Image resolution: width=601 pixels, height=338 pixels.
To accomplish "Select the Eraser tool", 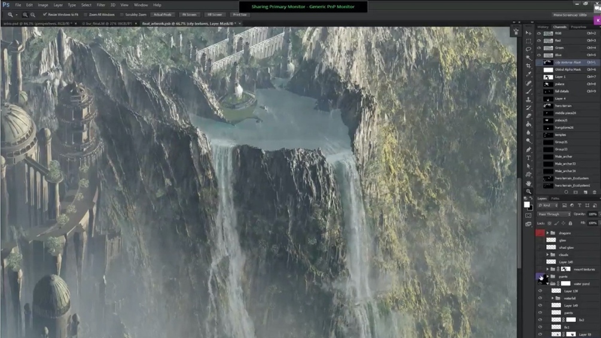I will pos(529,115).
